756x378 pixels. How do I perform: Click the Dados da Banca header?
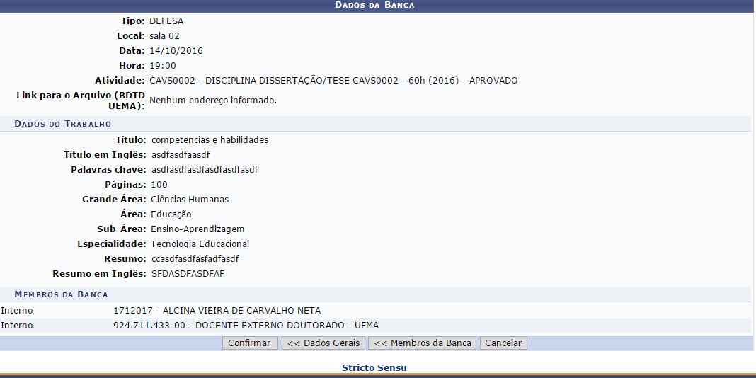(x=374, y=5)
